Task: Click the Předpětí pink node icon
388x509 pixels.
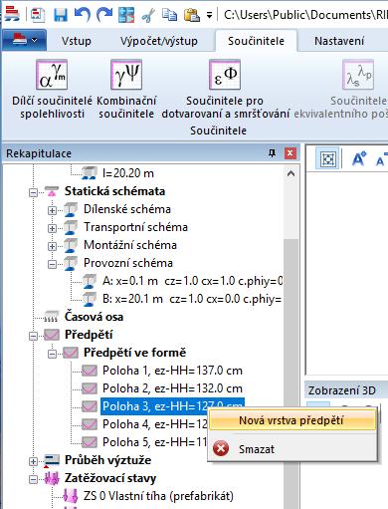Action: (x=52, y=335)
